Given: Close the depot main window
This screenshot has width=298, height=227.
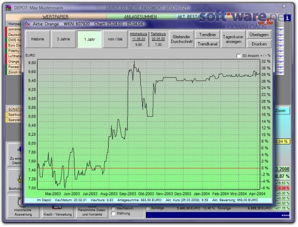Looking at the screenshot, I should [x=284, y=6].
